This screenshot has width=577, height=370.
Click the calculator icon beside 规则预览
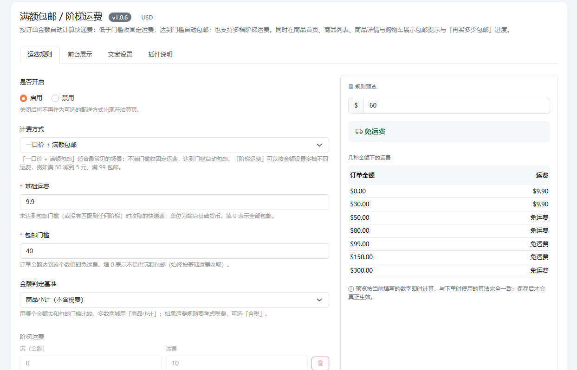pos(351,87)
